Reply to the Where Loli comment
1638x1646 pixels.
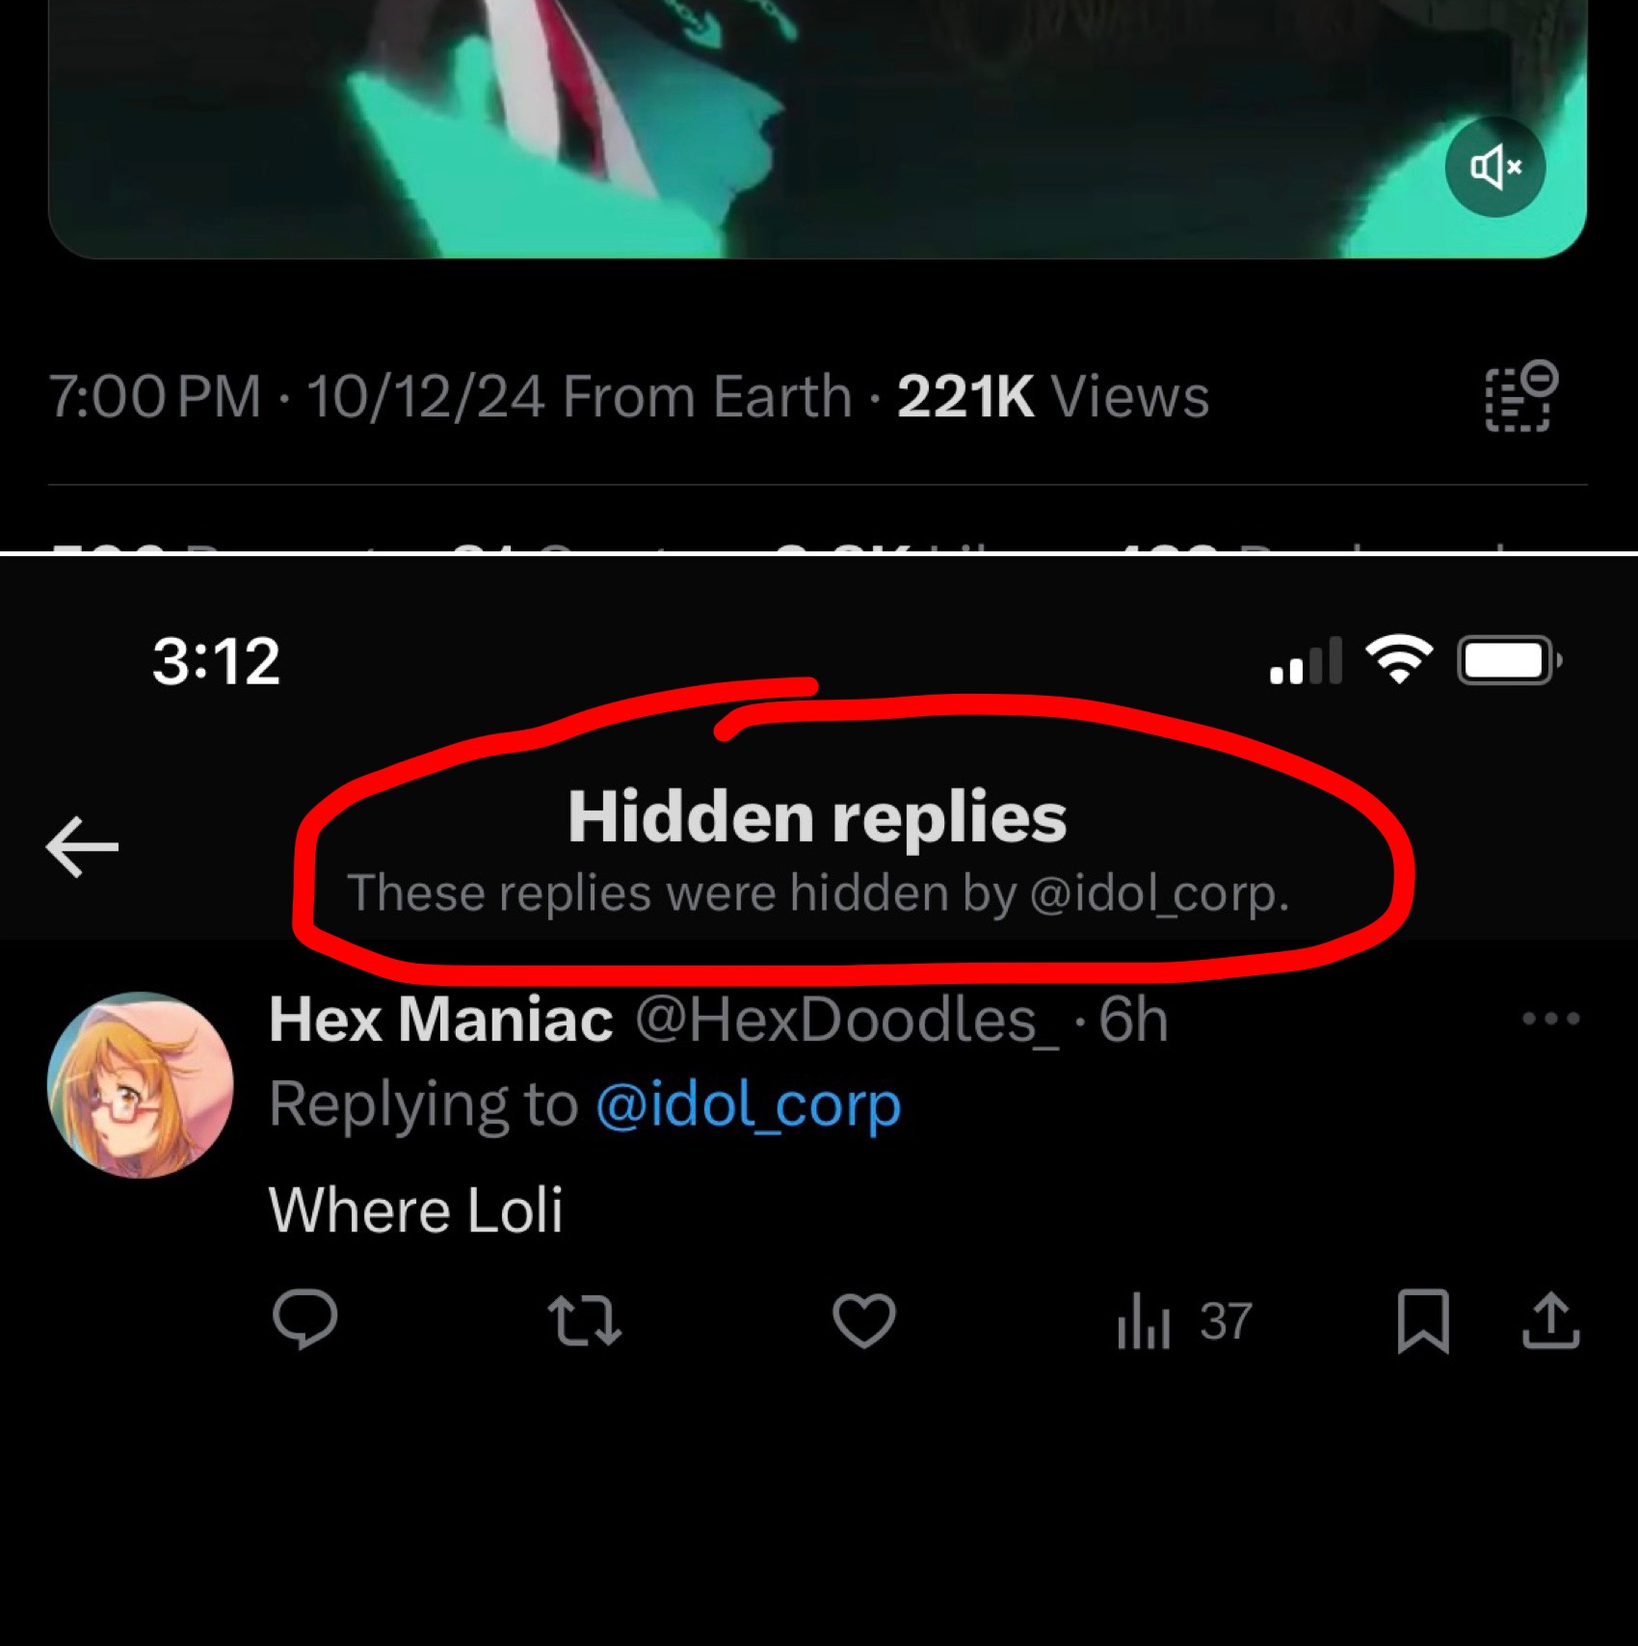(x=305, y=1318)
